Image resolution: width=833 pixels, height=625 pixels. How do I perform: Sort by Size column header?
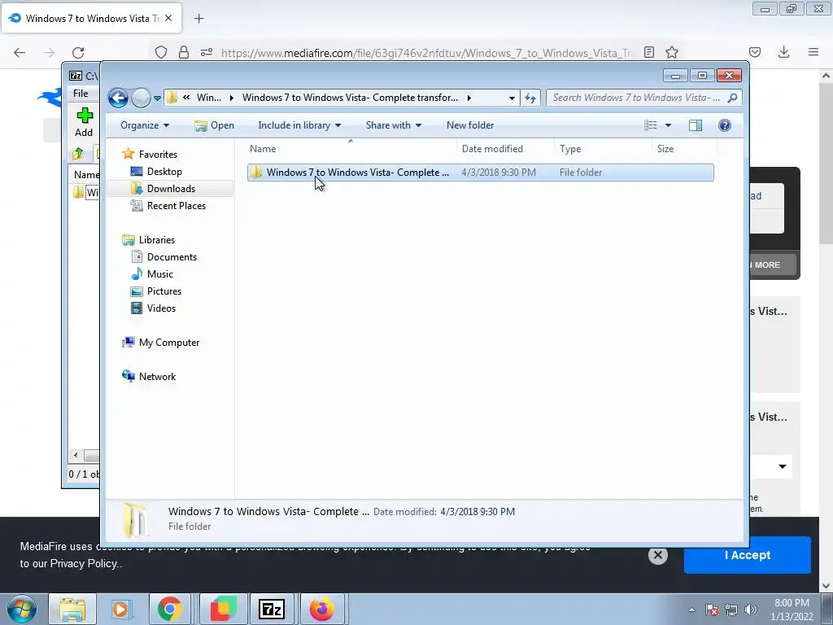click(684, 149)
